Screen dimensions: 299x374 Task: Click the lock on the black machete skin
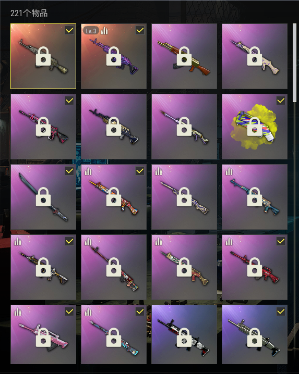coord(43,197)
